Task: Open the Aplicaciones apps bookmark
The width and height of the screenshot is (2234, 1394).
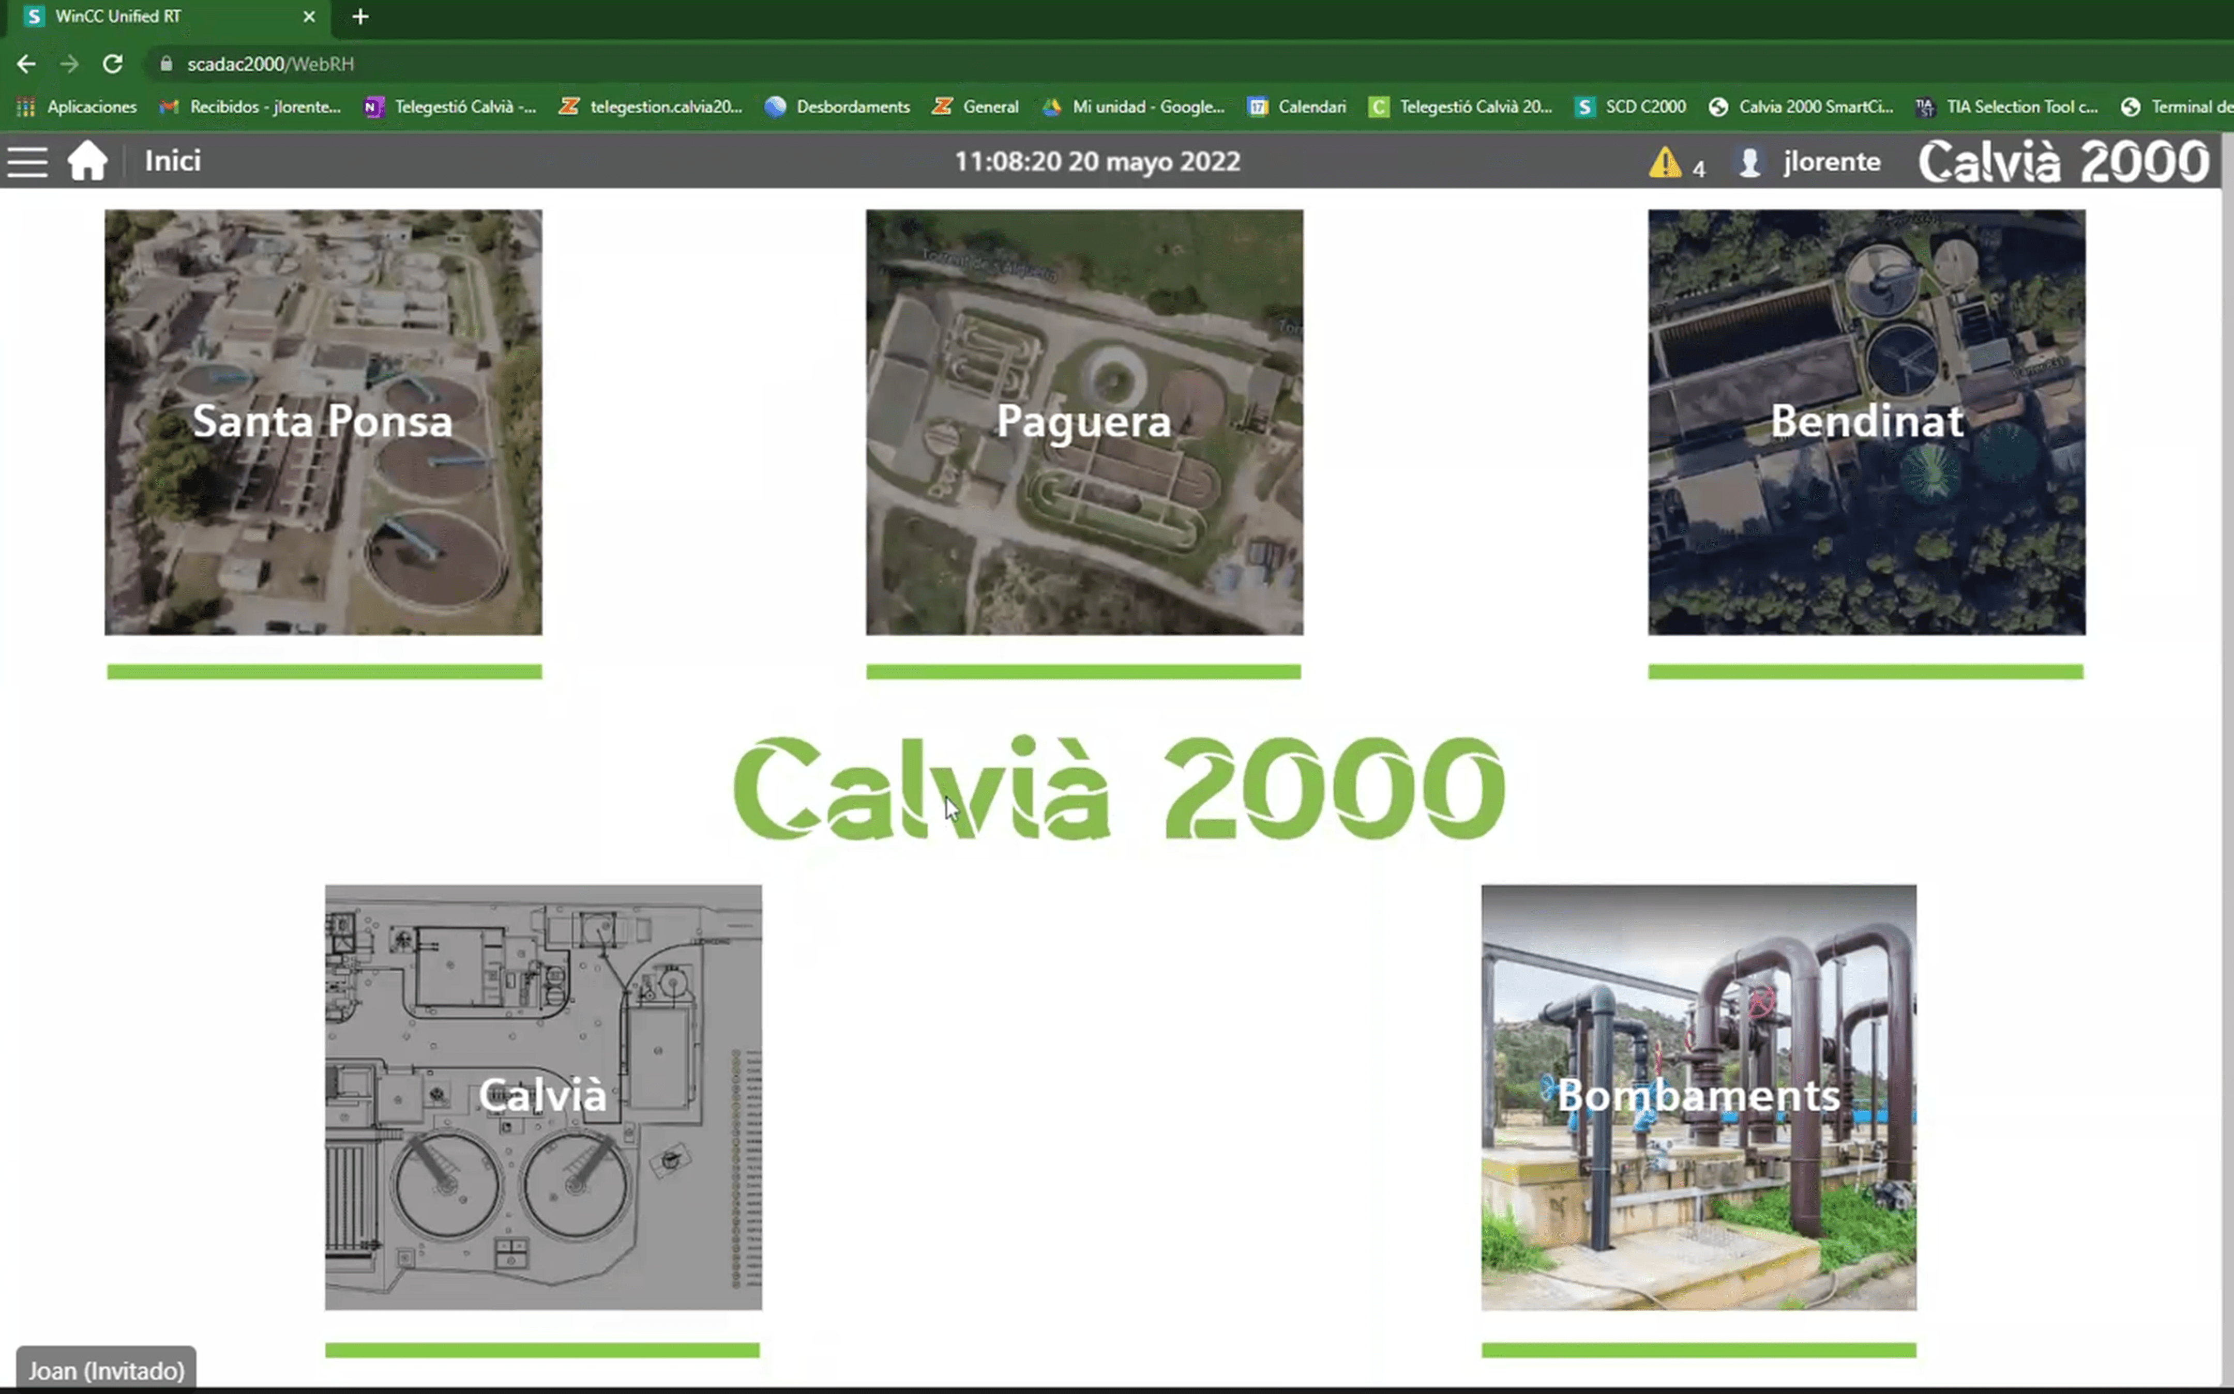Action: [77, 107]
